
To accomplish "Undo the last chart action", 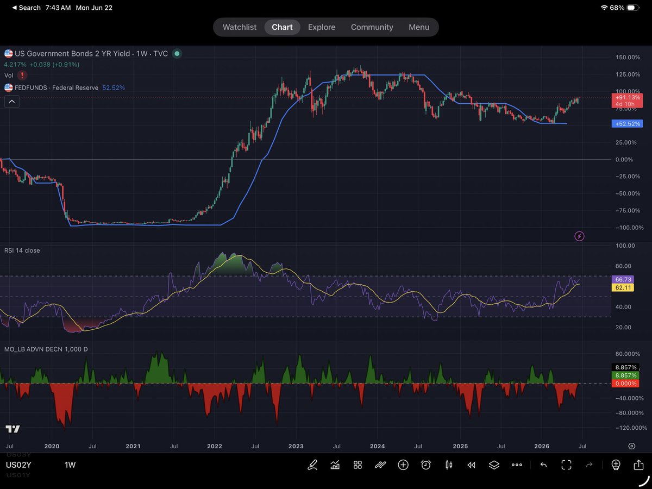I will coord(543,465).
